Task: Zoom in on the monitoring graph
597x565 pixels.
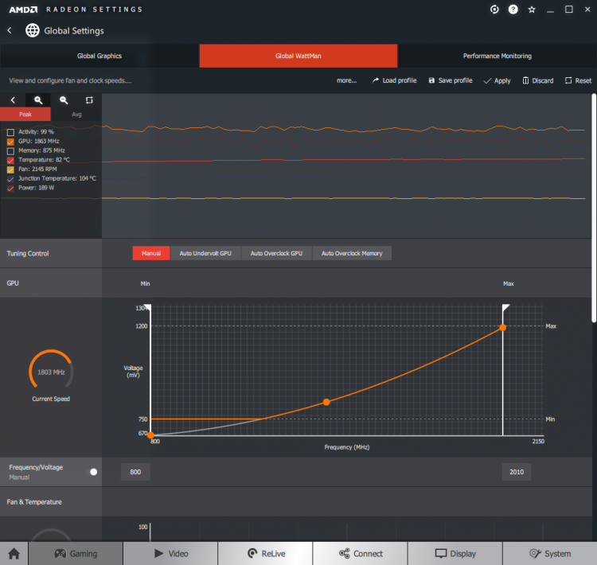Action: click(x=38, y=100)
